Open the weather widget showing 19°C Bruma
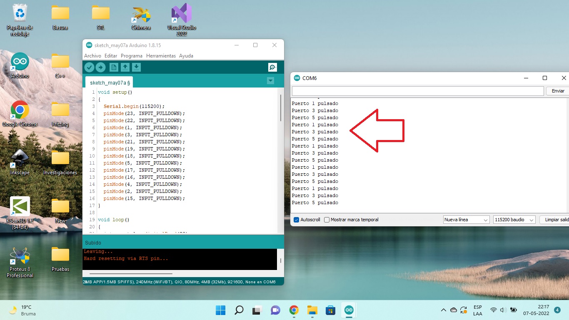The width and height of the screenshot is (569, 320). (x=22, y=310)
